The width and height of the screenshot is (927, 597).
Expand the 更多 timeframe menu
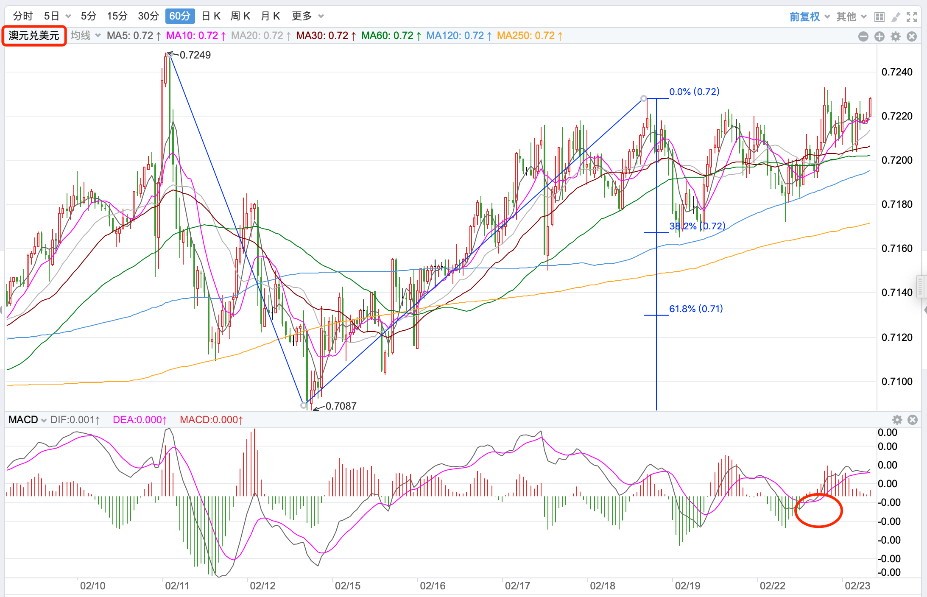click(x=308, y=16)
